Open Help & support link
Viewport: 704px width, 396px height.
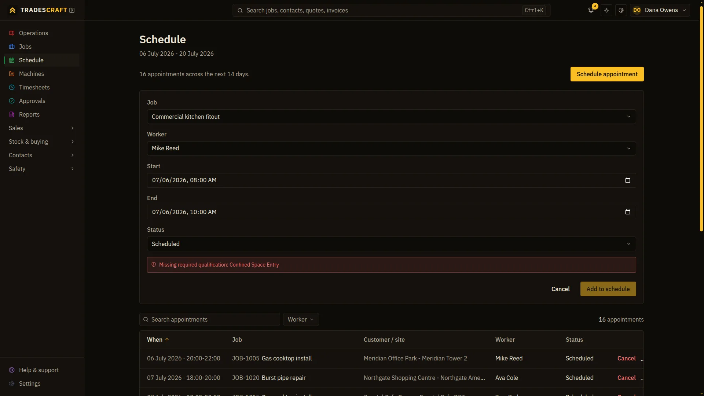click(x=42, y=370)
